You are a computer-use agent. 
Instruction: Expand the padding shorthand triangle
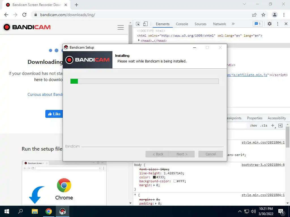point(156,203)
